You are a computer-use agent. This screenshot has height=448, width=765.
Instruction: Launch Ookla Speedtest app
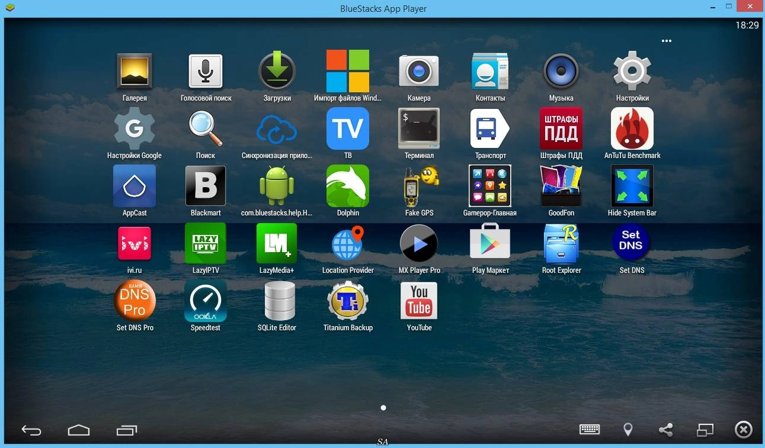point(206,301)
